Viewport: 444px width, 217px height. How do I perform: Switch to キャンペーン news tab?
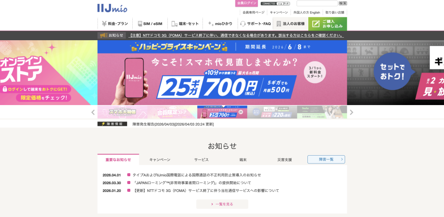point(160,160)
